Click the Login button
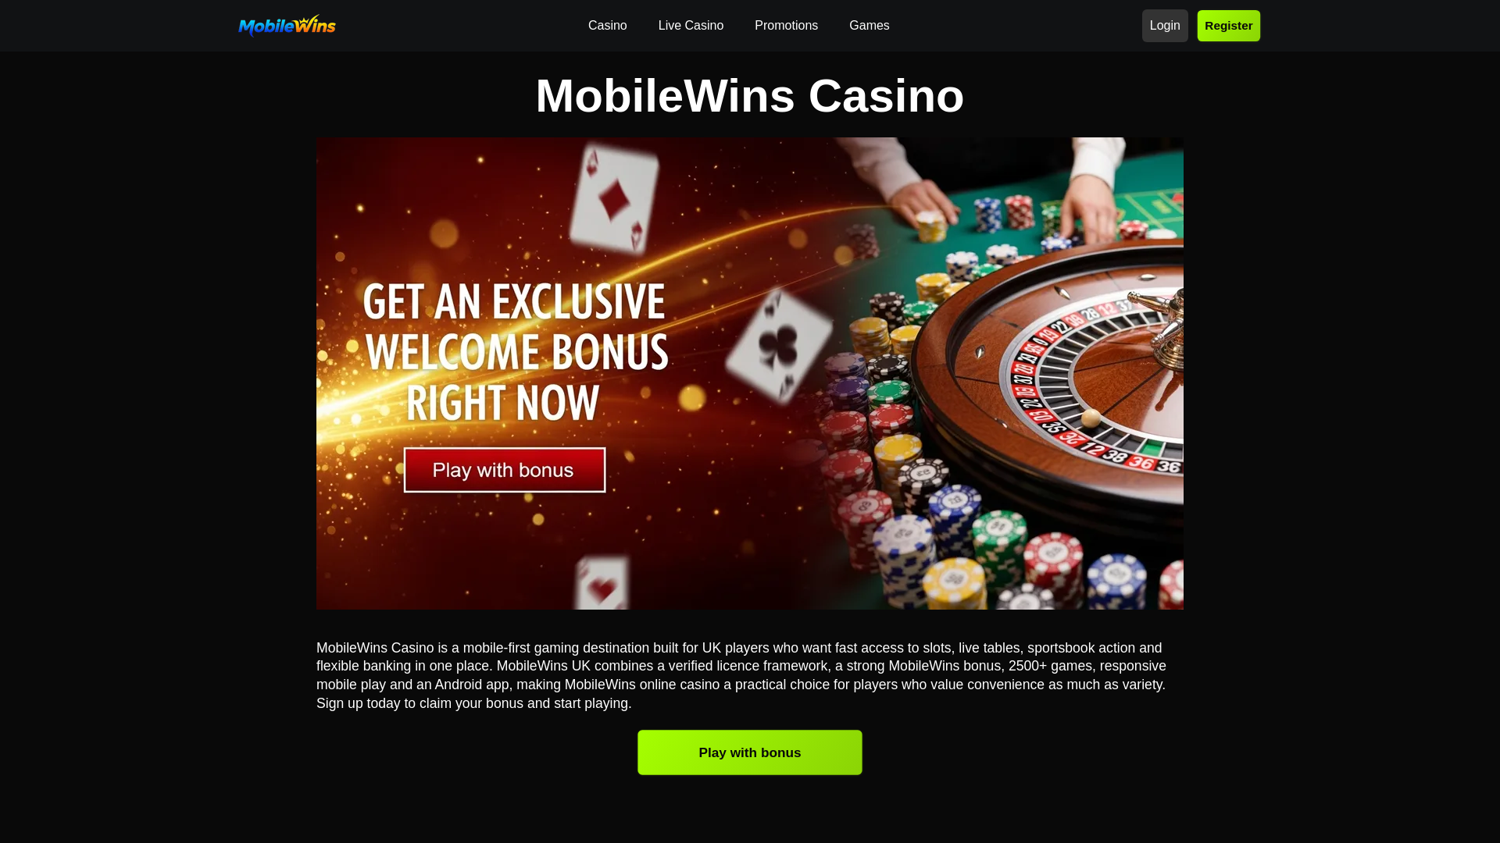 tap(1165, 26)
